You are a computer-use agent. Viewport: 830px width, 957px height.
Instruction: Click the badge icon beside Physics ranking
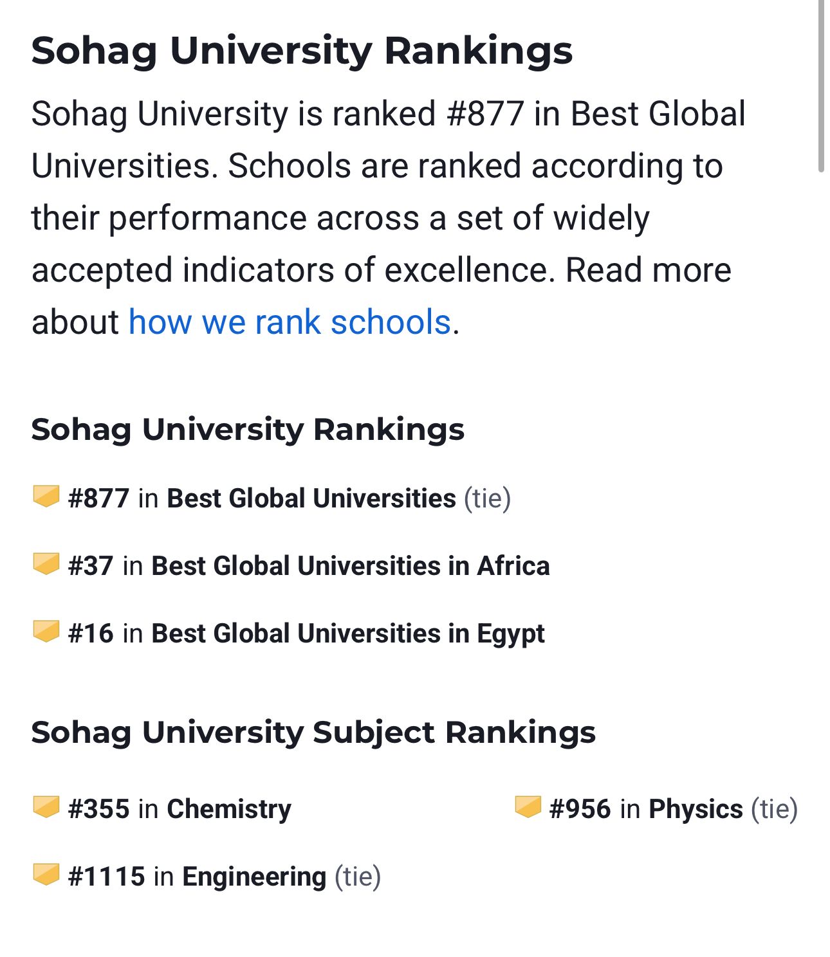click(x=528, y=807)
